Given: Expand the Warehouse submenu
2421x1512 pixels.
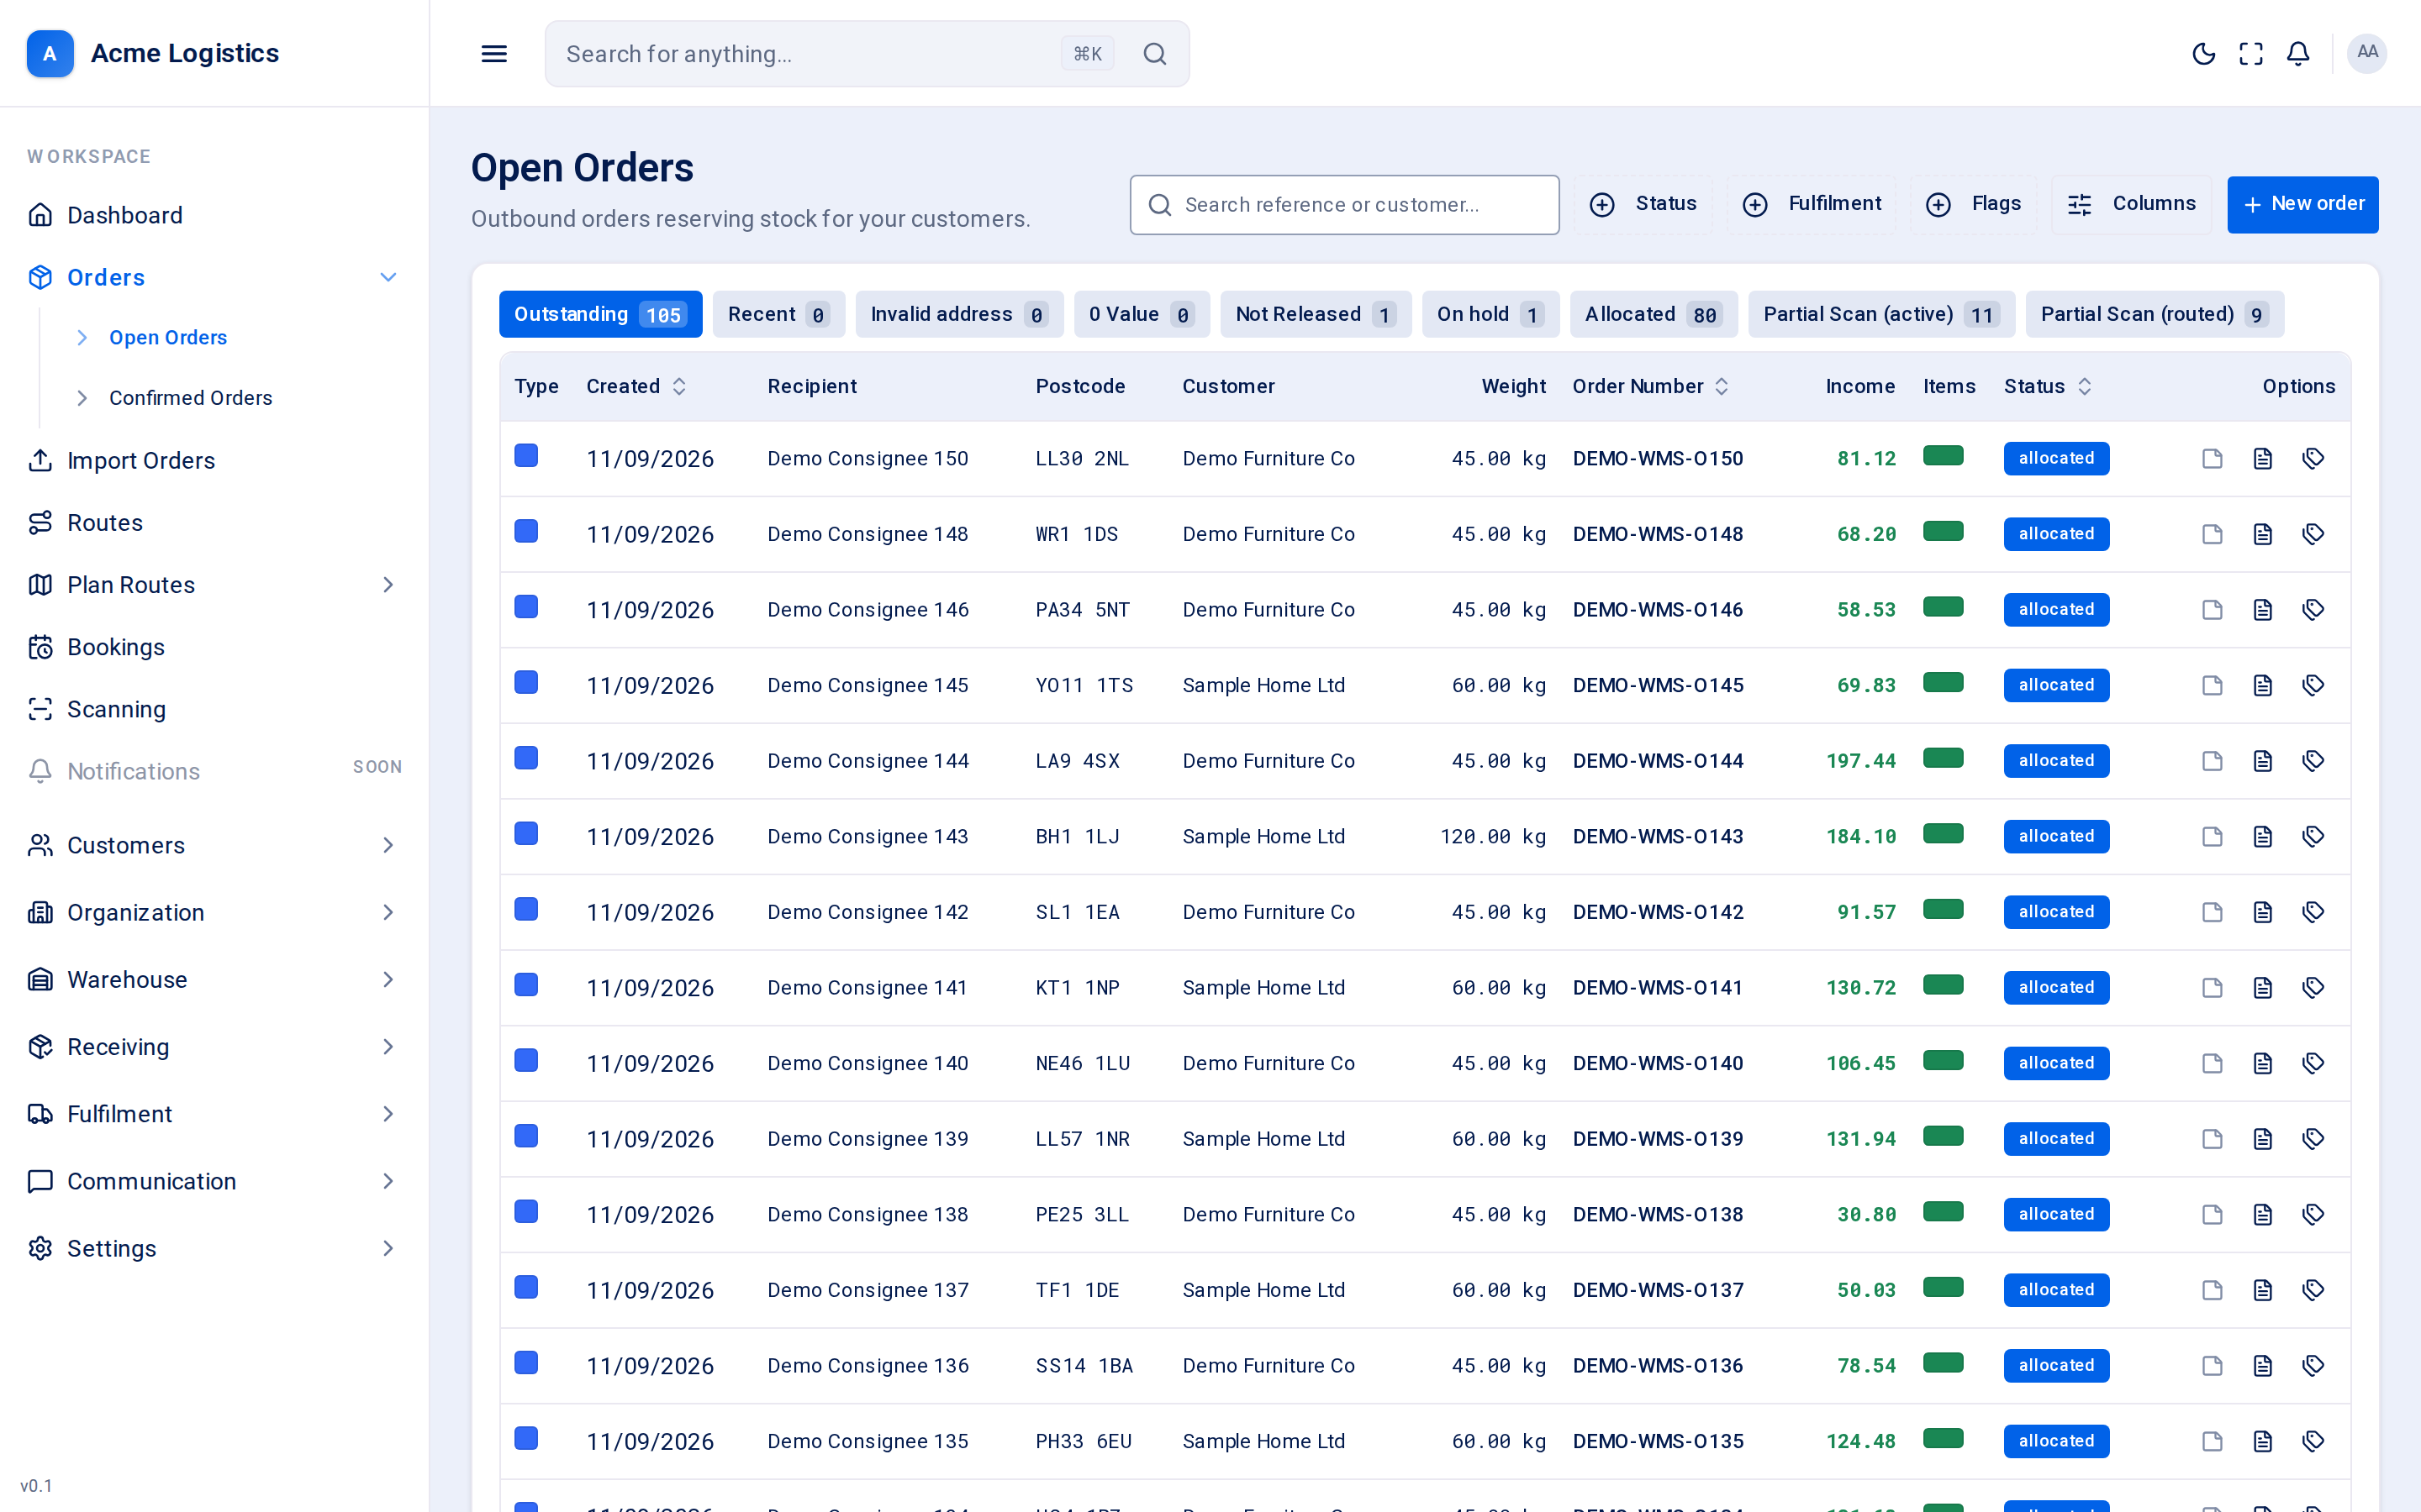Looking at the screenshot, I should tap(388, 980).
